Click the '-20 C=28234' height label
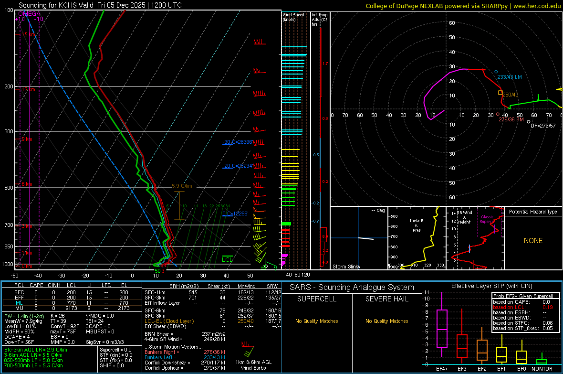Image resolution: width=563 pixels, height=374 pixels. point(237,166)
